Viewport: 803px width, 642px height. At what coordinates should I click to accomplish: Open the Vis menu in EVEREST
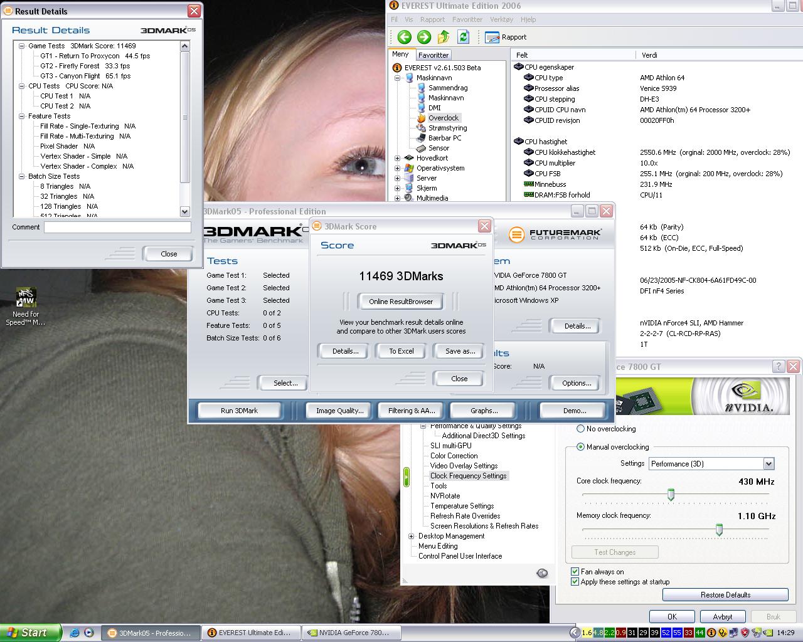[x=409, y=19]
